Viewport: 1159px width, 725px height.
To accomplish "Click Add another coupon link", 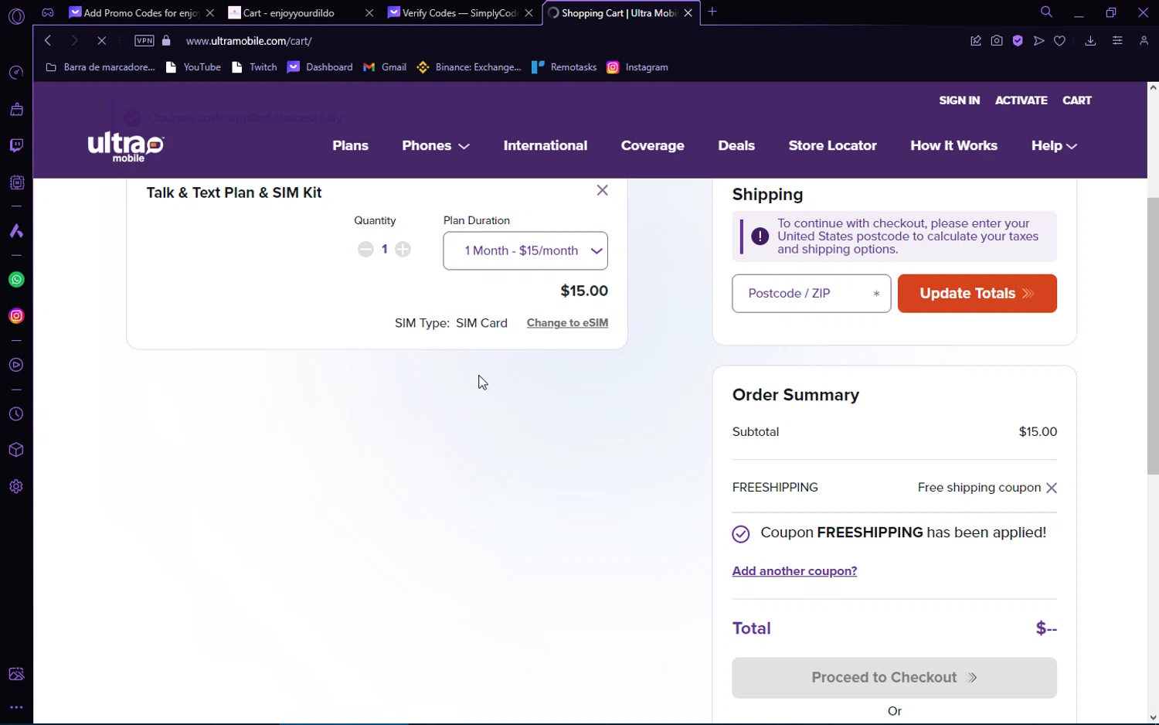I will click(794, 571).
